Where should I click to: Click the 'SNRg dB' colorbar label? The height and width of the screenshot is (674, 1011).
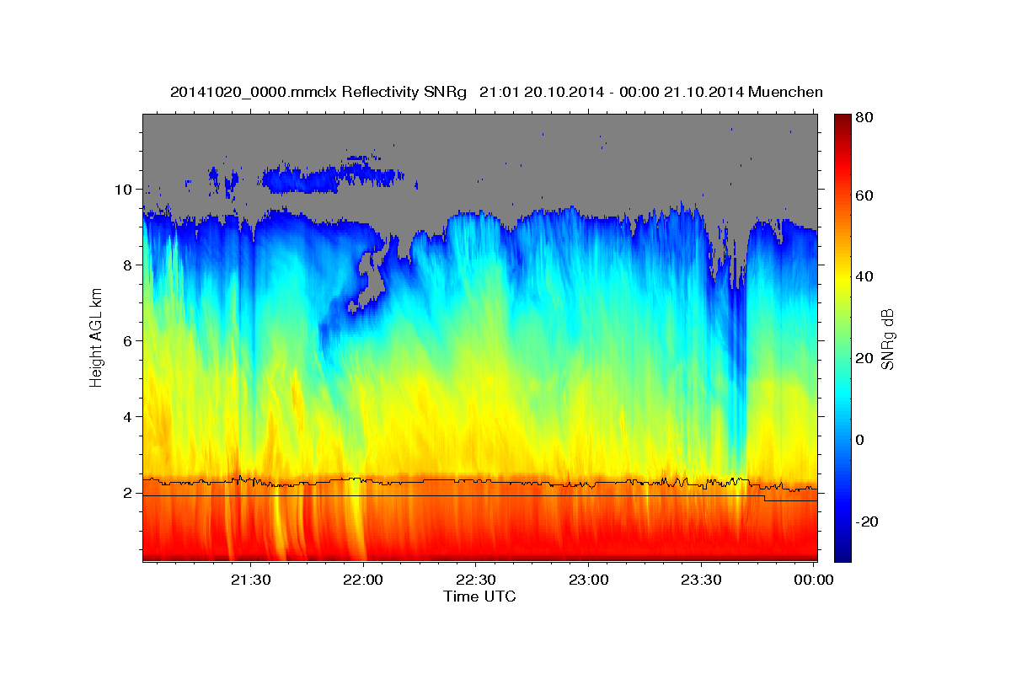(x=887, y=339)
